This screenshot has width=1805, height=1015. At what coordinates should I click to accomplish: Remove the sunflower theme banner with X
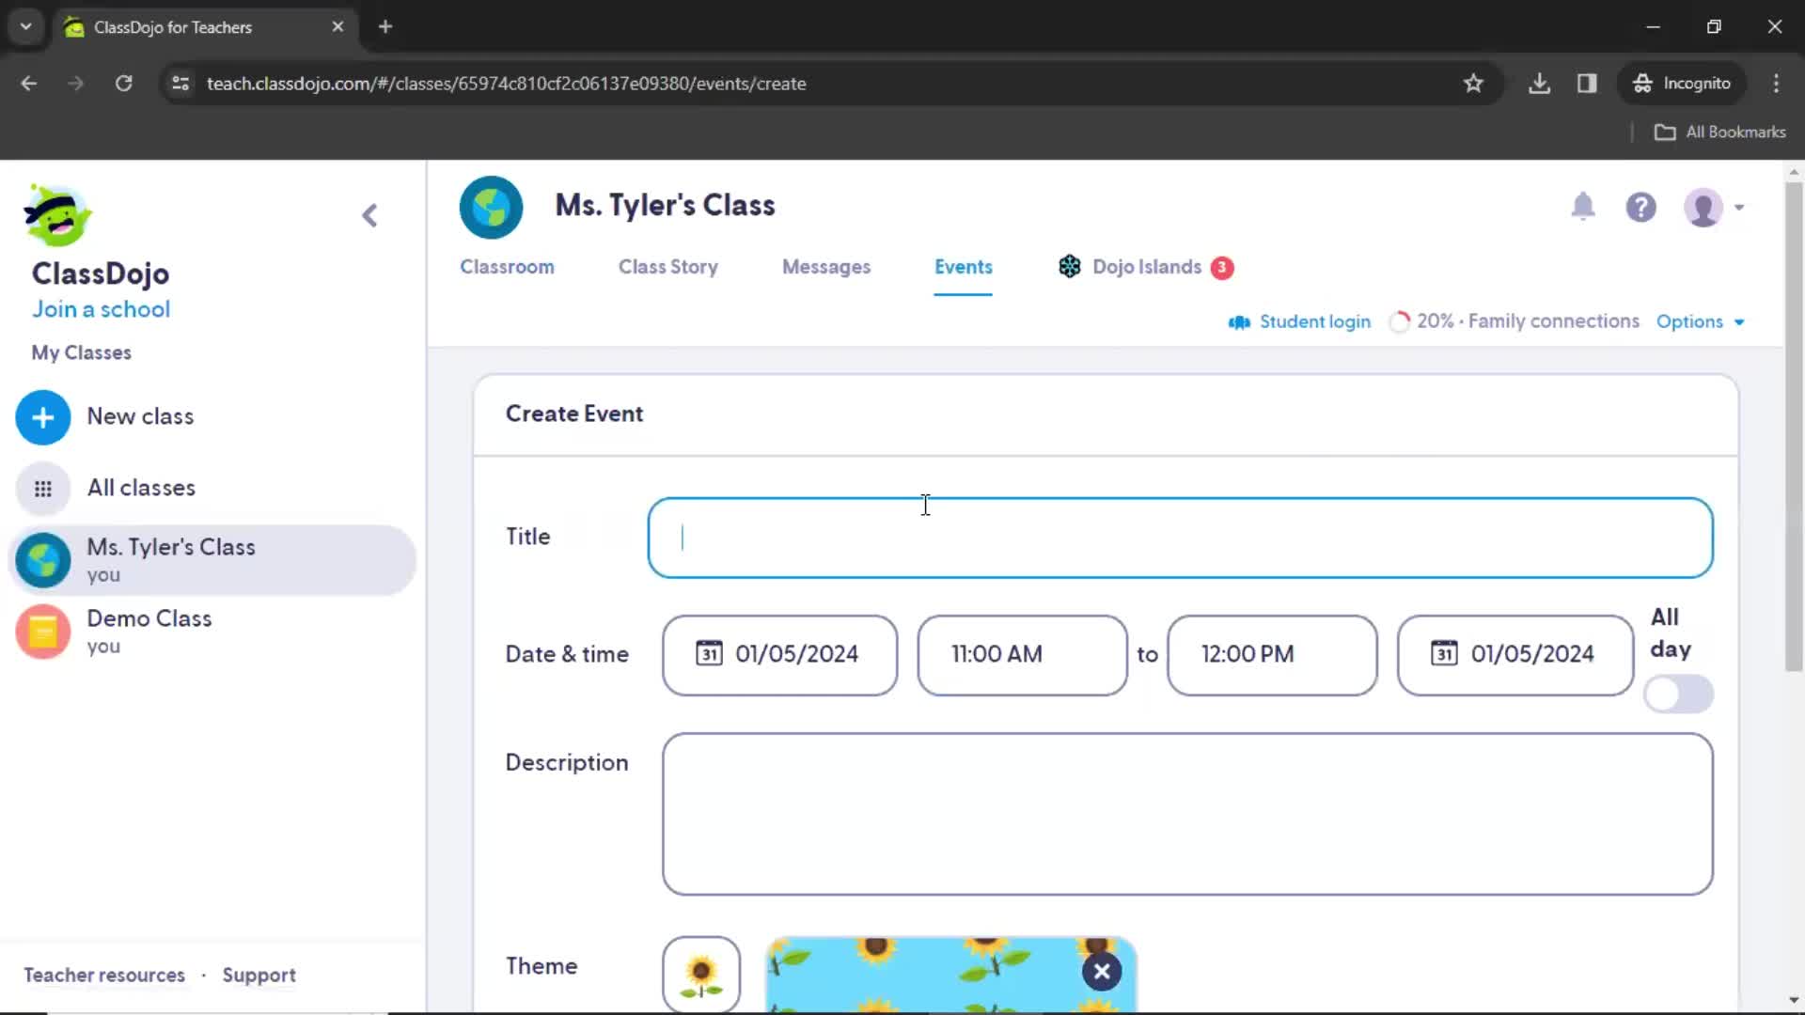[1102, 972]
